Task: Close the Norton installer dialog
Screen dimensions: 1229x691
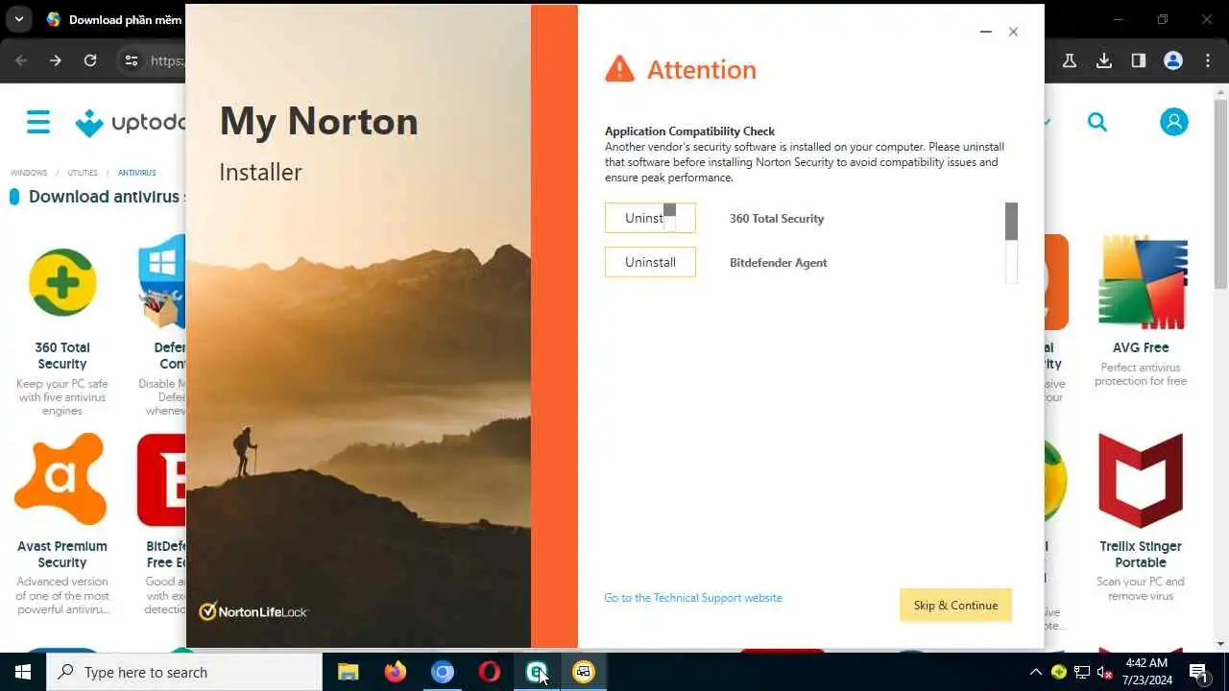Action: click(x=1013, y=32)
